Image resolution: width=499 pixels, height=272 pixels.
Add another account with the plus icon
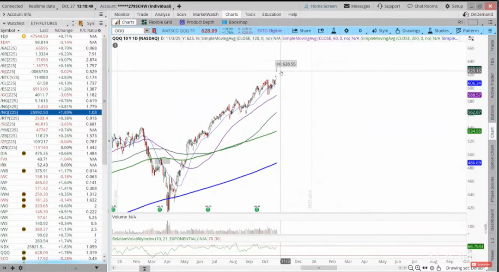(x=179, y=6)
